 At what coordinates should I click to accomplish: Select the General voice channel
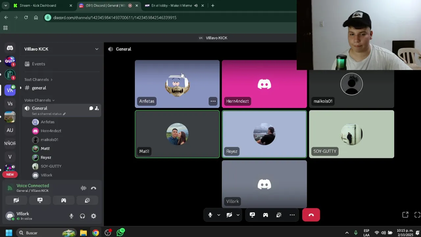[x=62, y=110]
